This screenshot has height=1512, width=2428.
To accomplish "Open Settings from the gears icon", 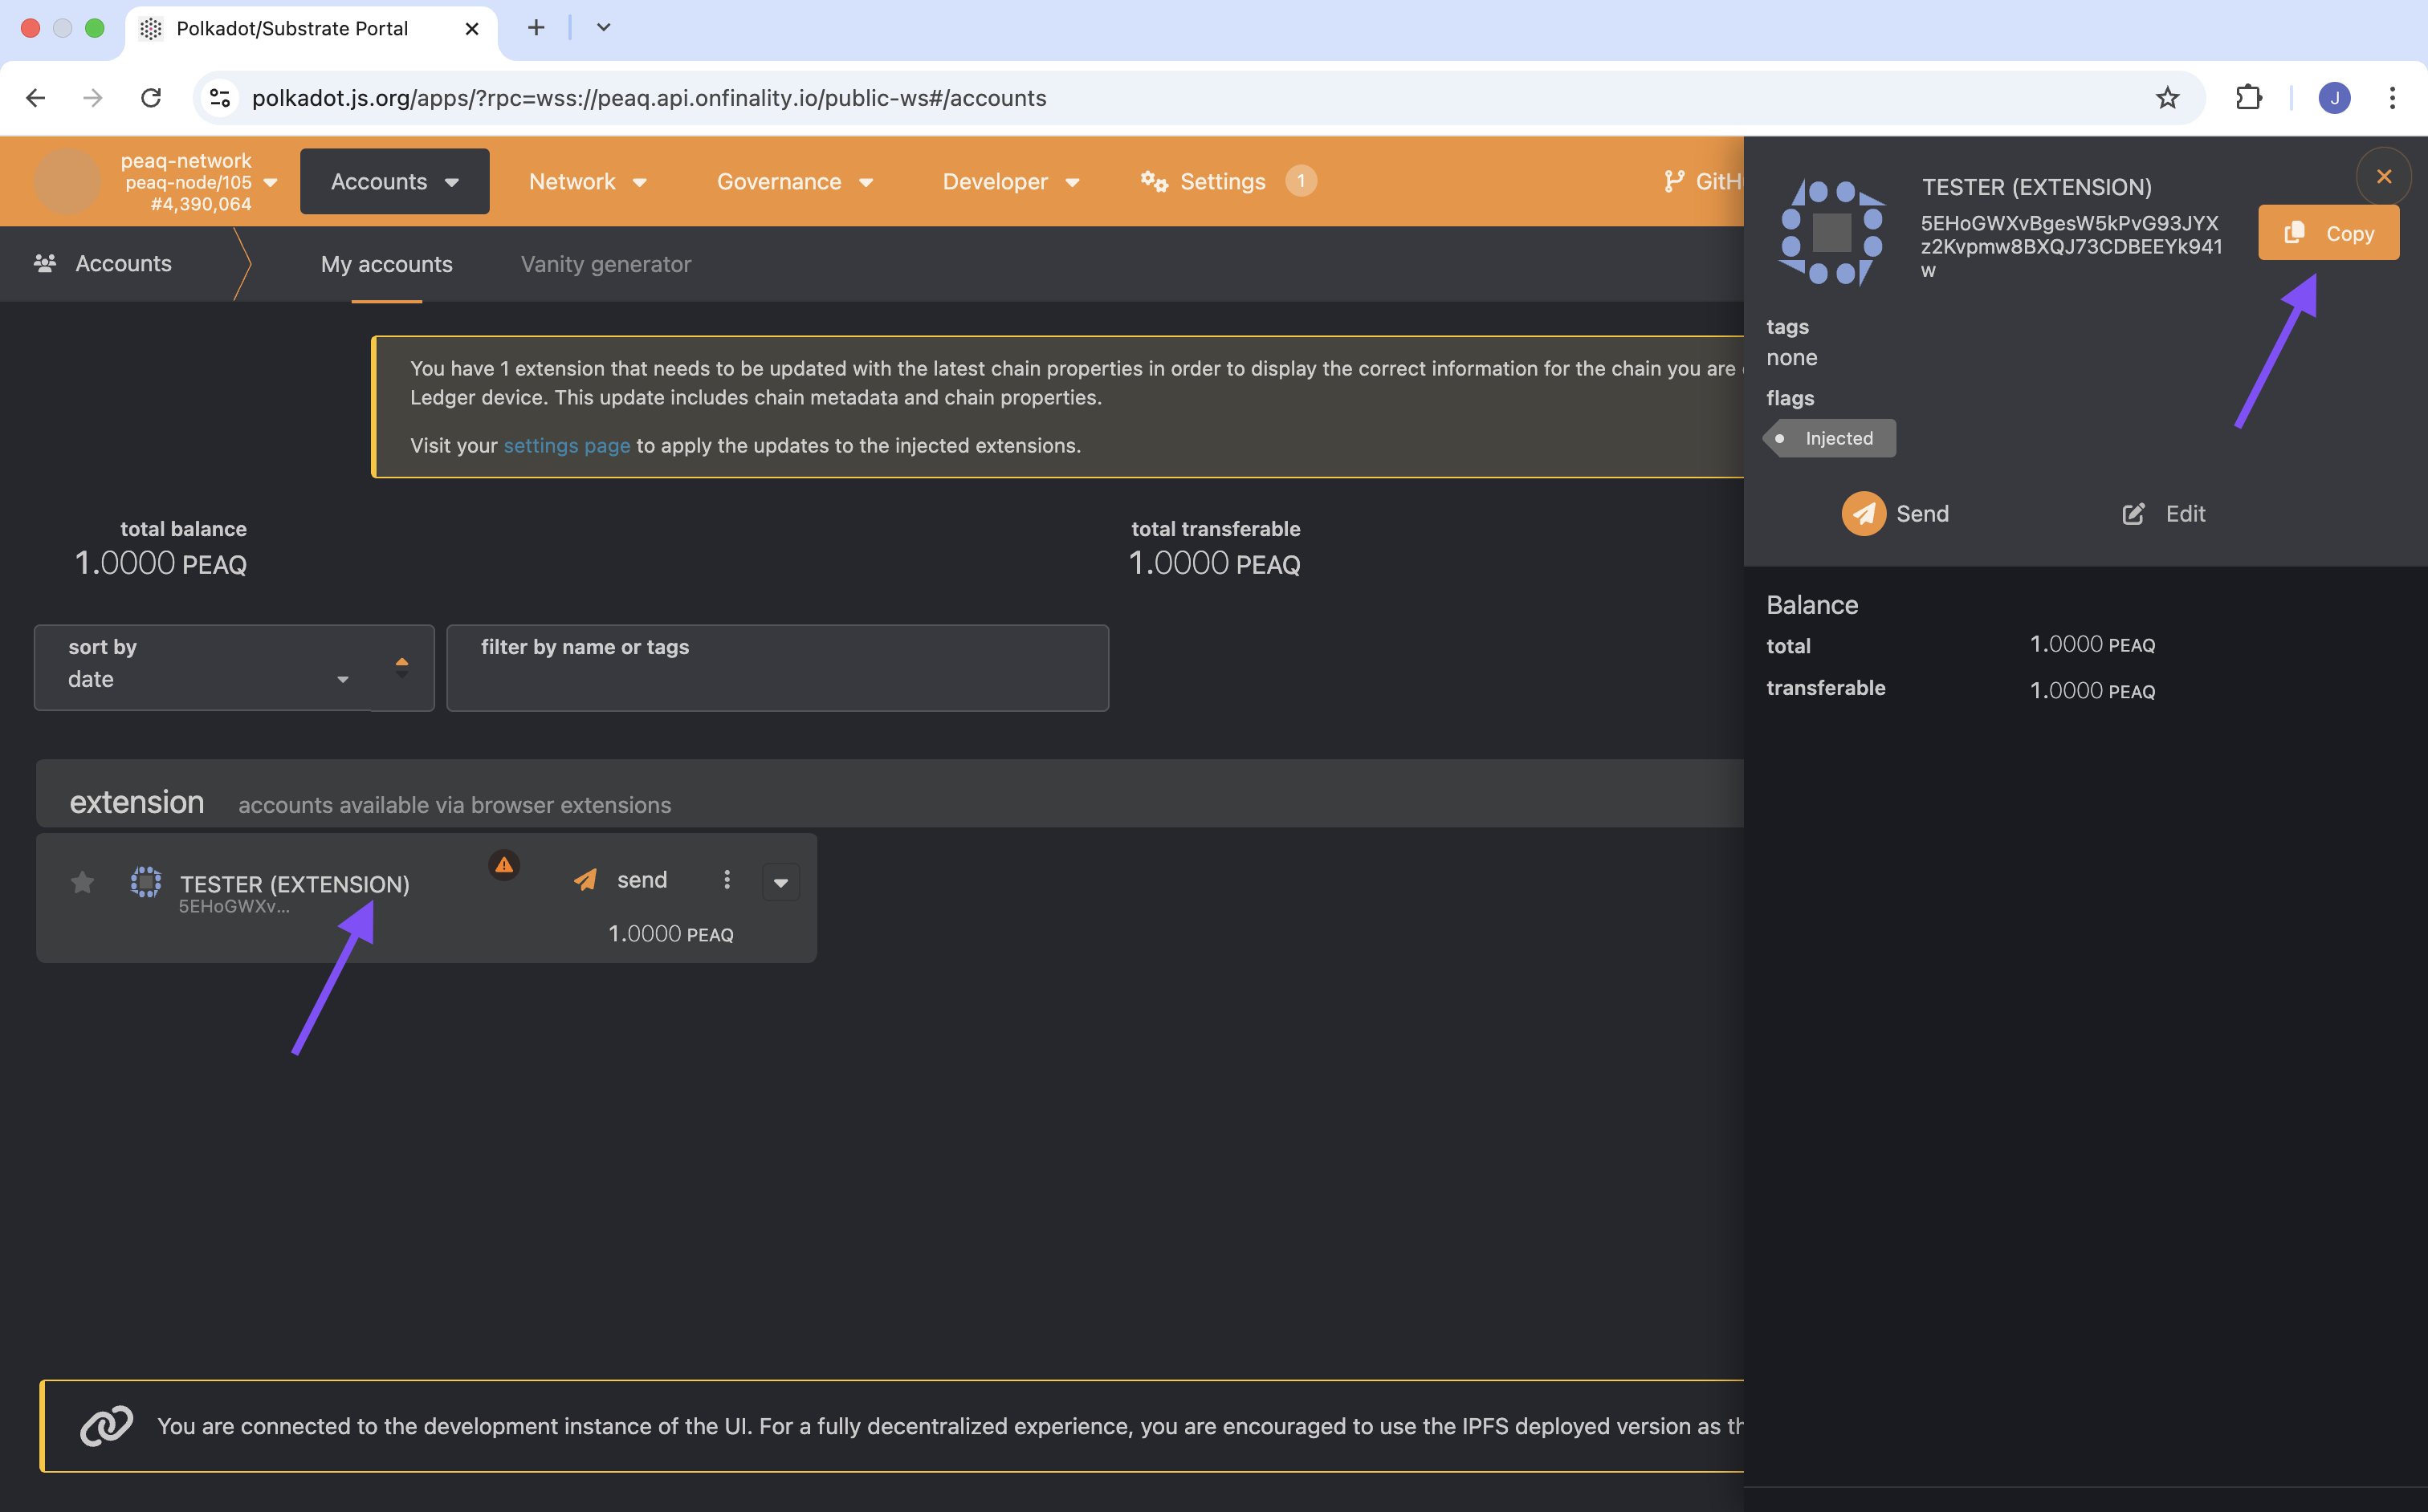I will coord(1154,182).
